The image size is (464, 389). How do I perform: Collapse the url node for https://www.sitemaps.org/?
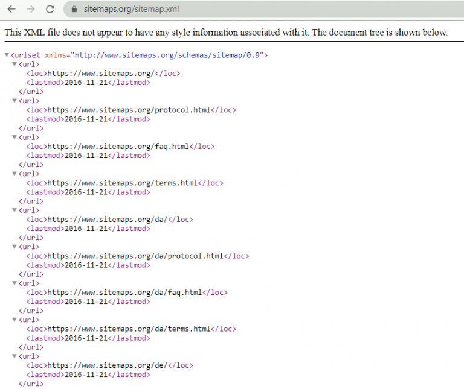(14, 64)
